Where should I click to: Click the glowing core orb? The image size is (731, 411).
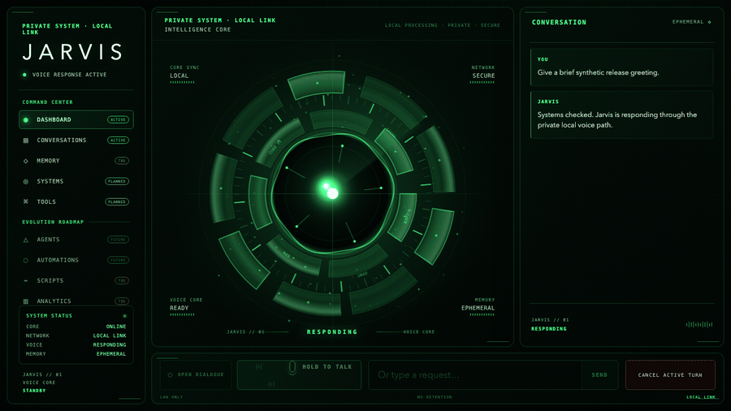click(332, 193)
